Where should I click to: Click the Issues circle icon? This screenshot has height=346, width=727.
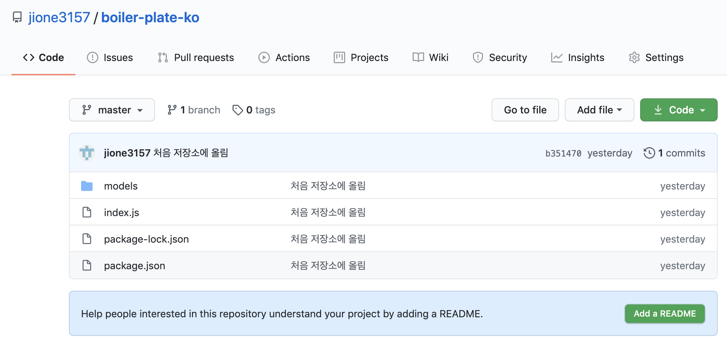[93, 57]
